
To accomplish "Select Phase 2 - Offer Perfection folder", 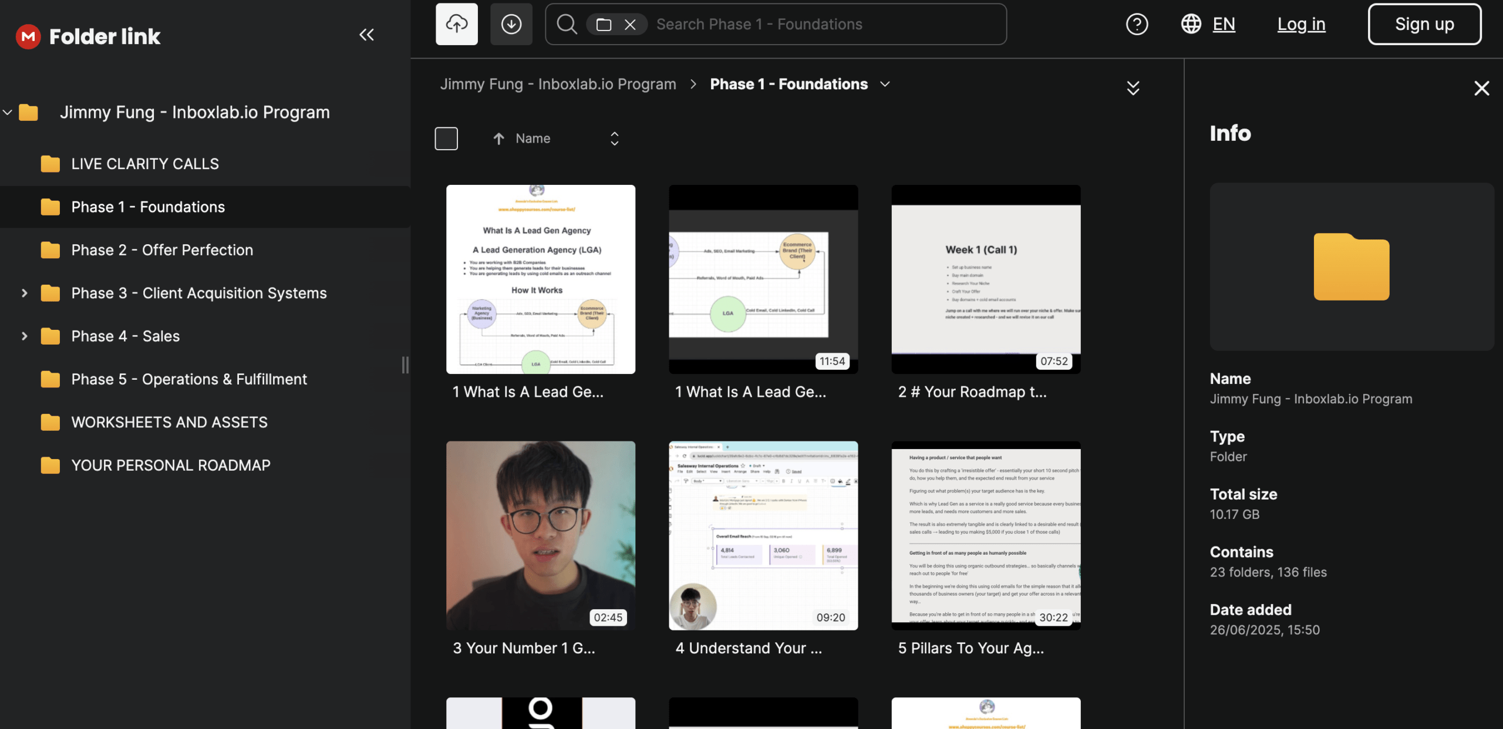I will (162, 250).
